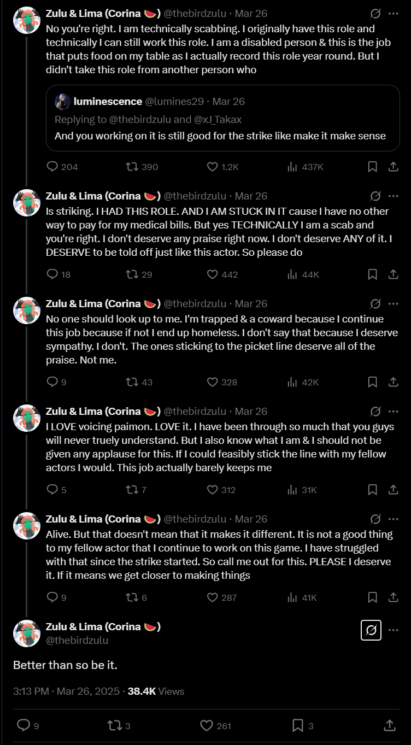411x745 pixels.
Task: Open the more menu on the paimon tweet
Action: (x=393, y=411)
